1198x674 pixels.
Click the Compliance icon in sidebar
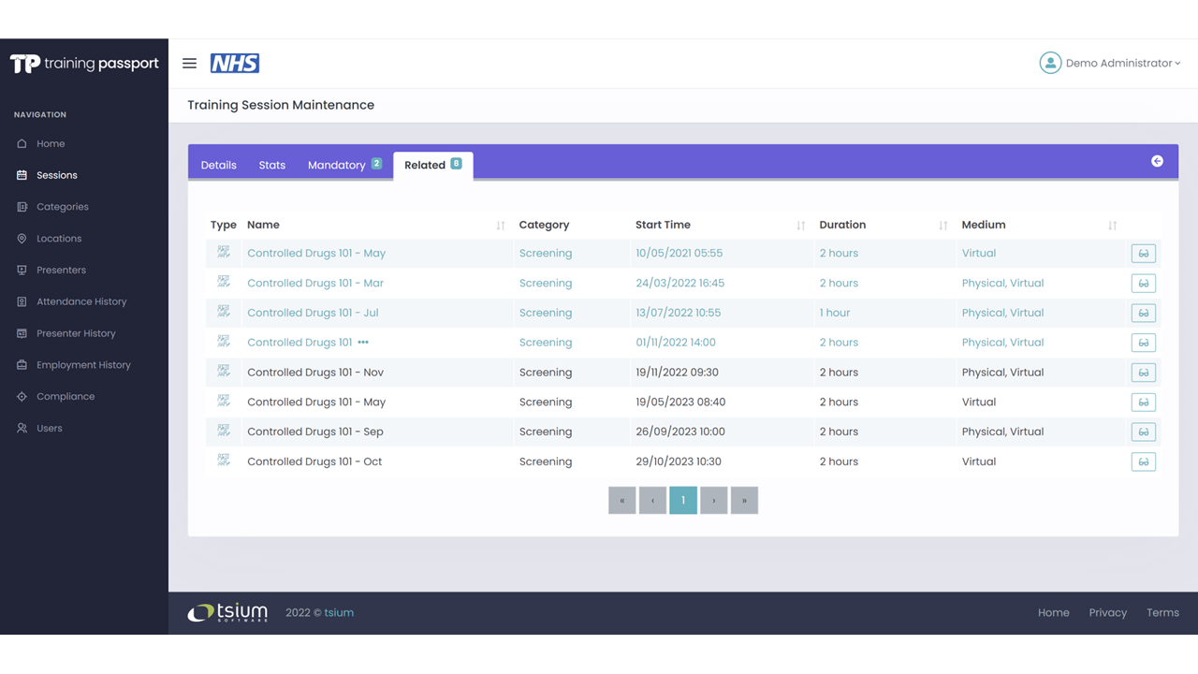(x=22, y=397)
